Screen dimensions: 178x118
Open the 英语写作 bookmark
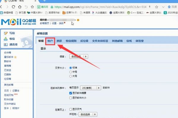[53, 13]
